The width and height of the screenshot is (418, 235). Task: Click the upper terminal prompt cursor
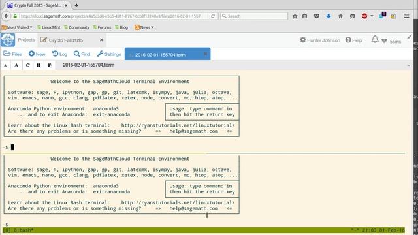click(12, 147)
